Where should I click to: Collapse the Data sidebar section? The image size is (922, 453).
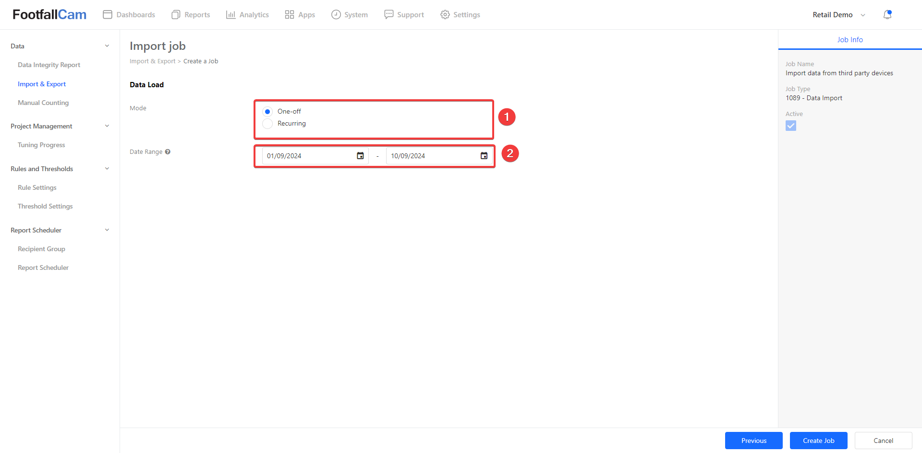(107, 46)
